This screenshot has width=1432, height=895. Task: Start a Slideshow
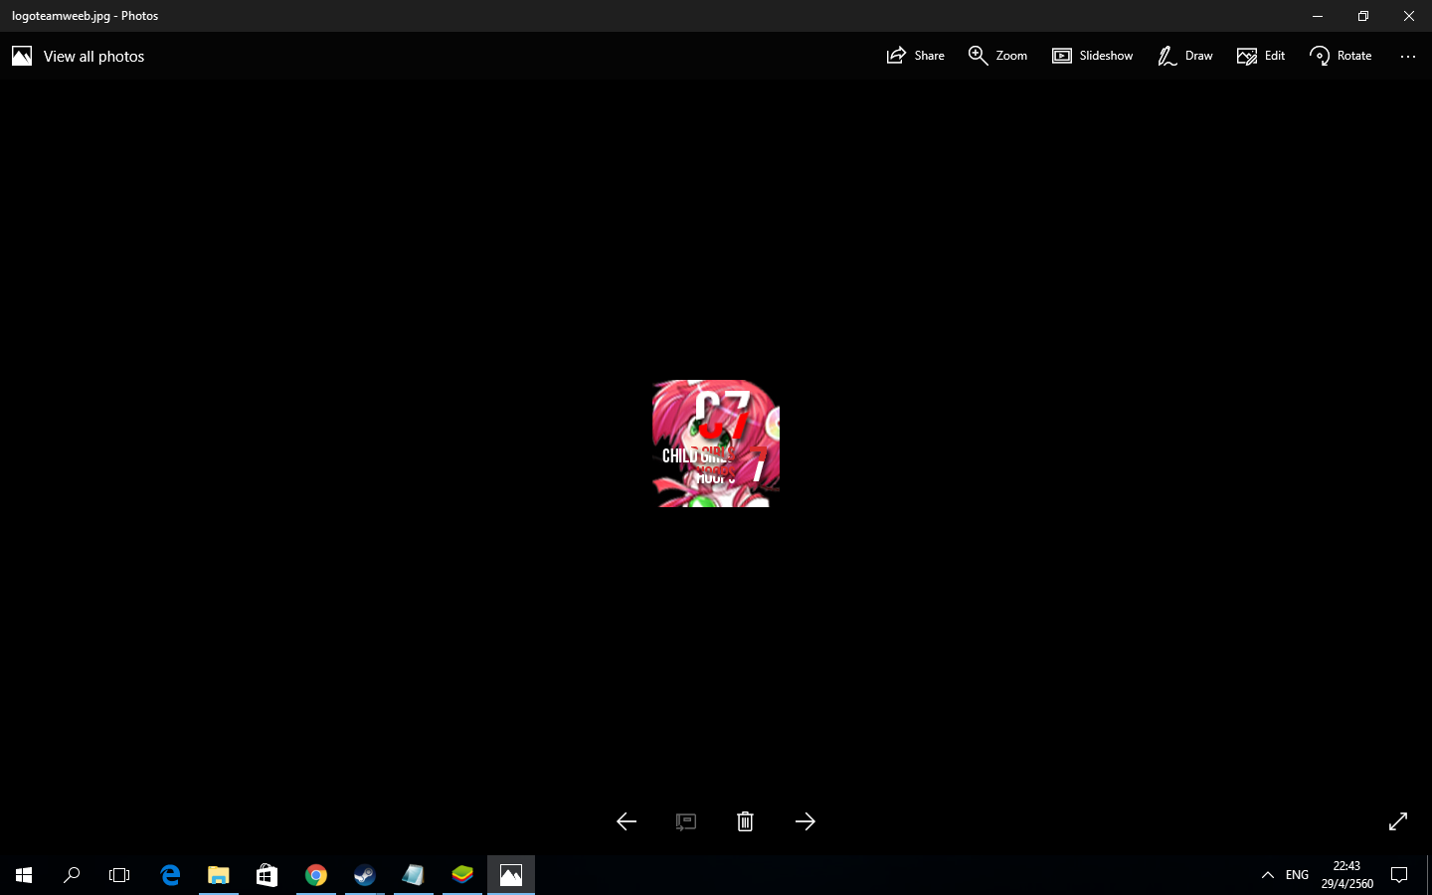pyautogui.click(x=1093, y=56)
